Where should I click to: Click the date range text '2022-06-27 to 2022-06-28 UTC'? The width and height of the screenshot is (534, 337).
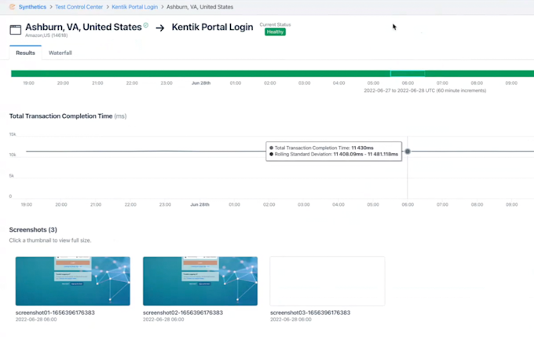(399, 90)
